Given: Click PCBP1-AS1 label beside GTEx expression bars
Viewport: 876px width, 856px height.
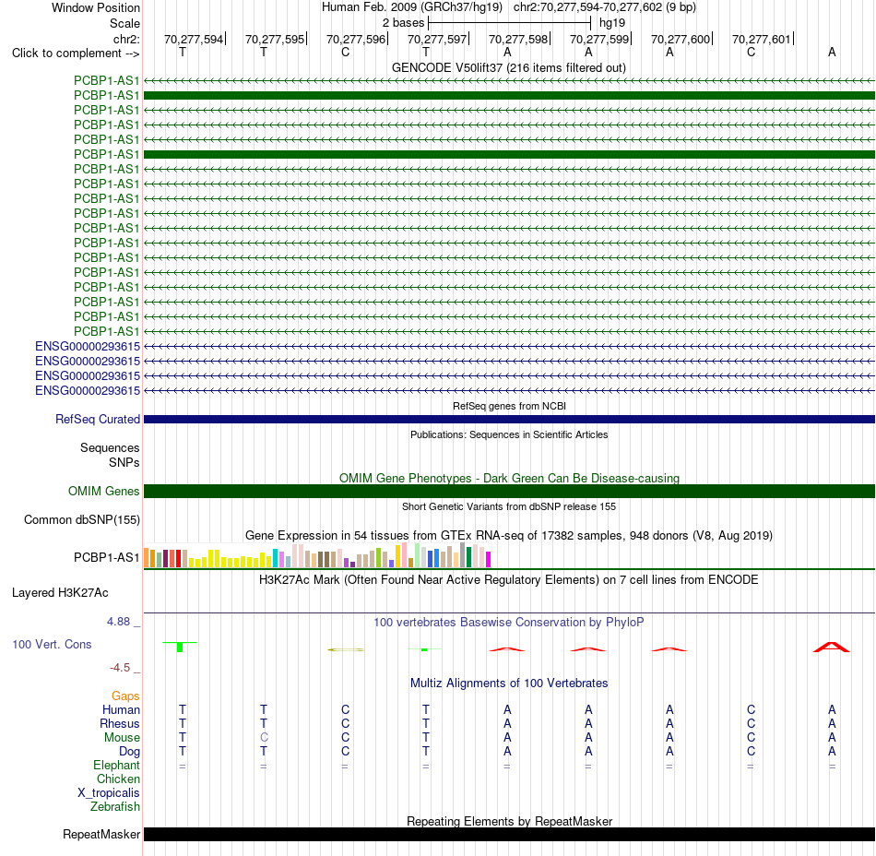Looking at the screenshot, I should (x=106, y=558).
